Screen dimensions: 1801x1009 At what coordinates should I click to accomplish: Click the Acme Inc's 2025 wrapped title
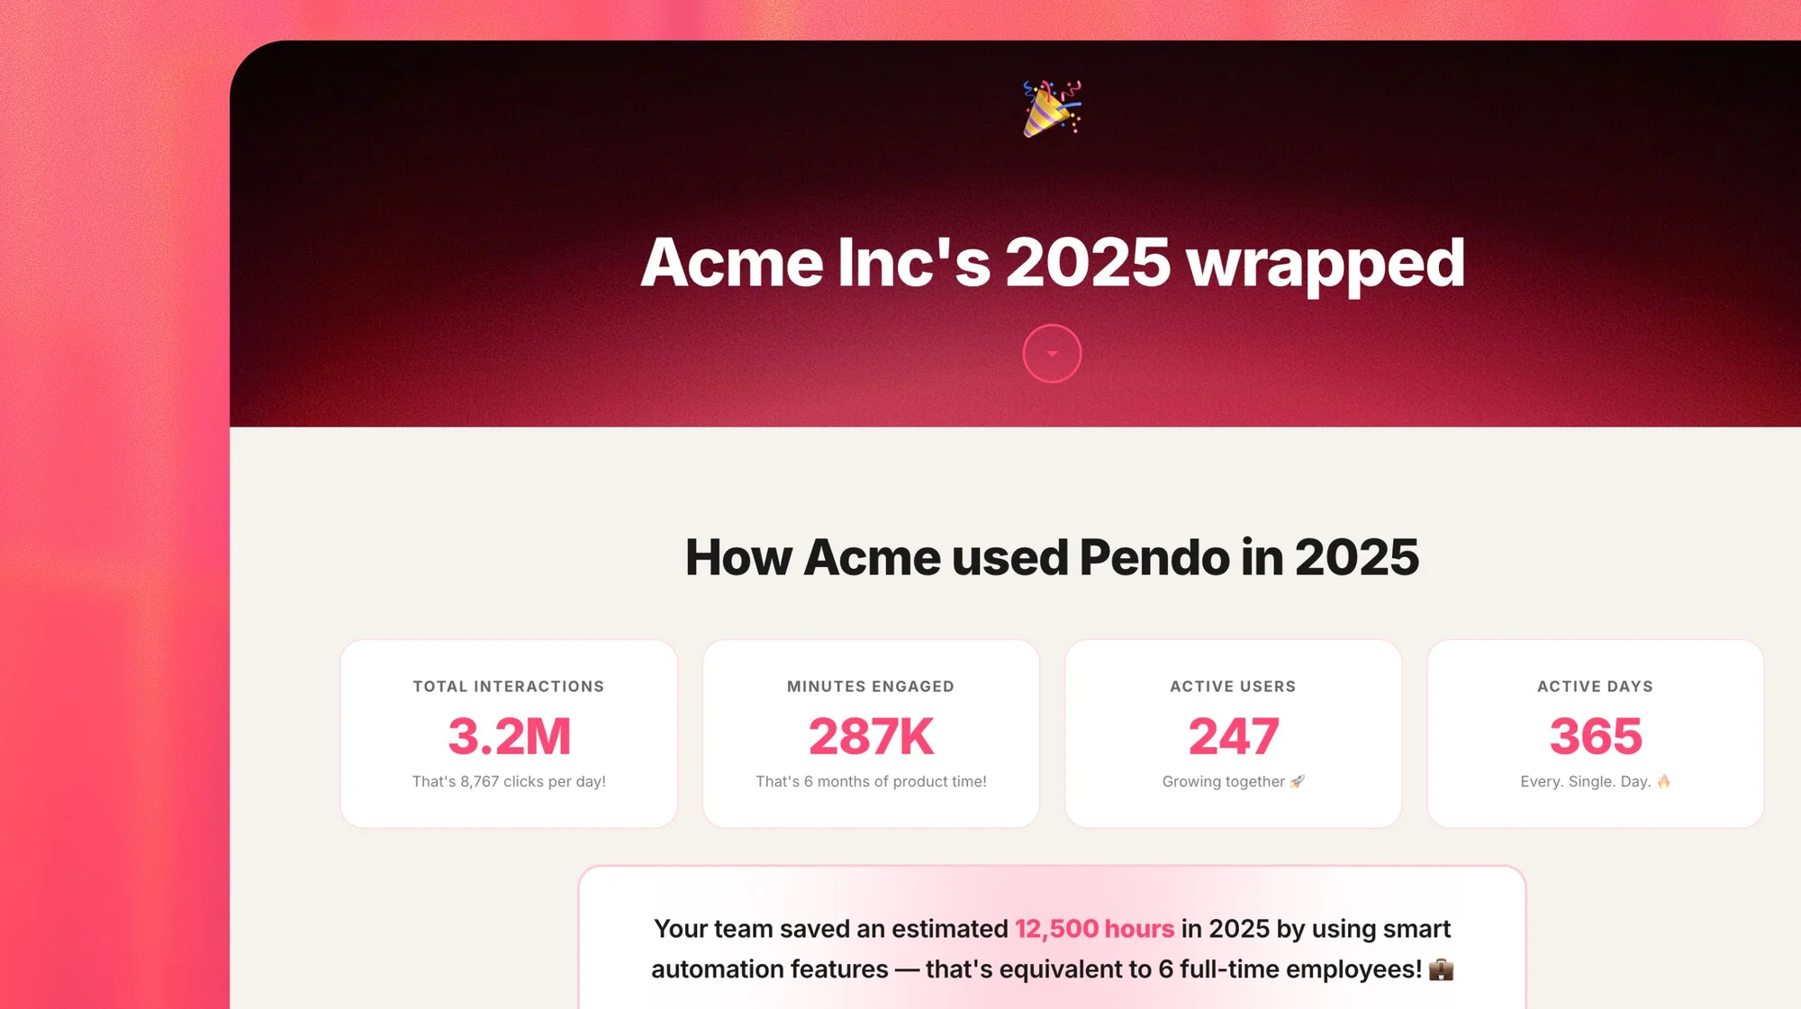[1052, 263]
